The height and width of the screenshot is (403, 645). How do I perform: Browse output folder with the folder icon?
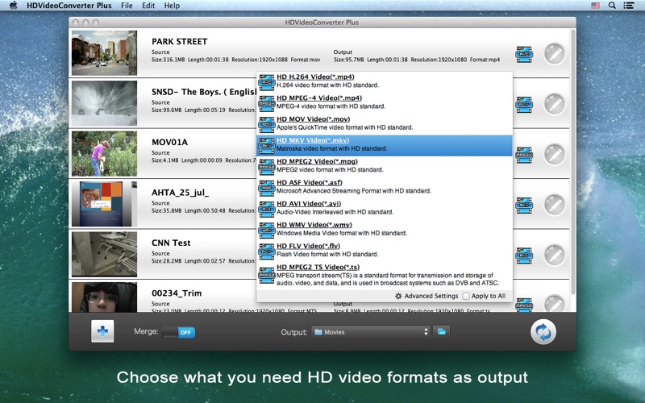click(x=441, y=331)
